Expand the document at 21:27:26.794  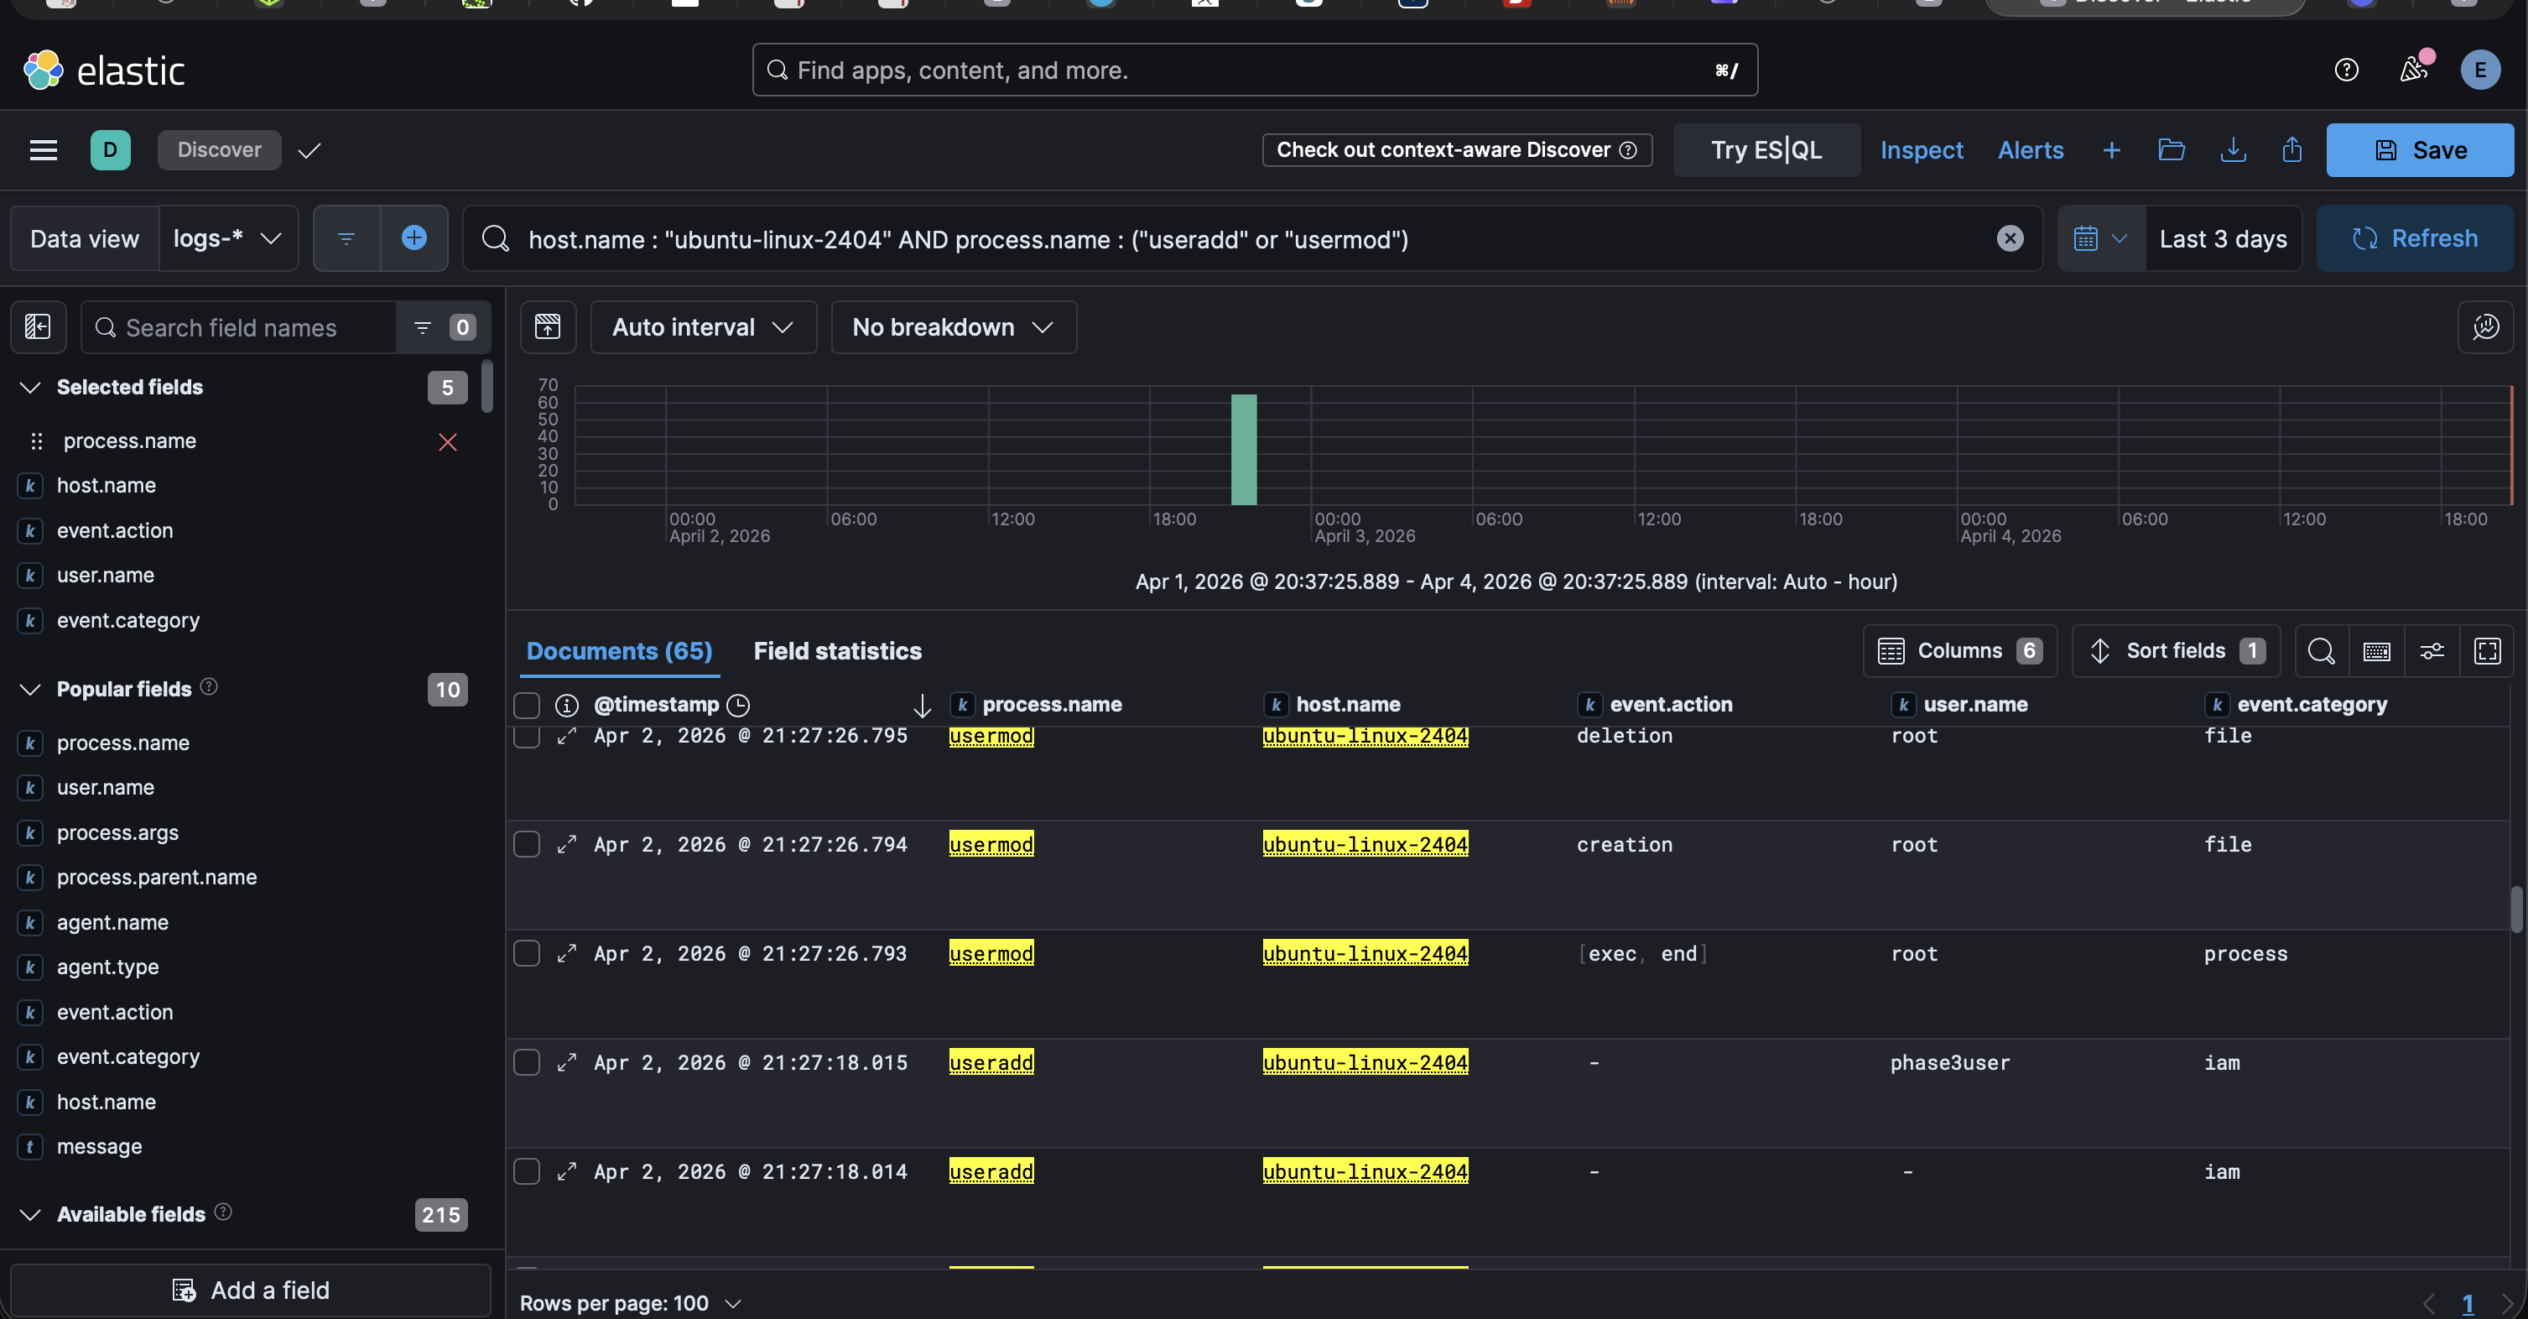[x=566, y=845]
